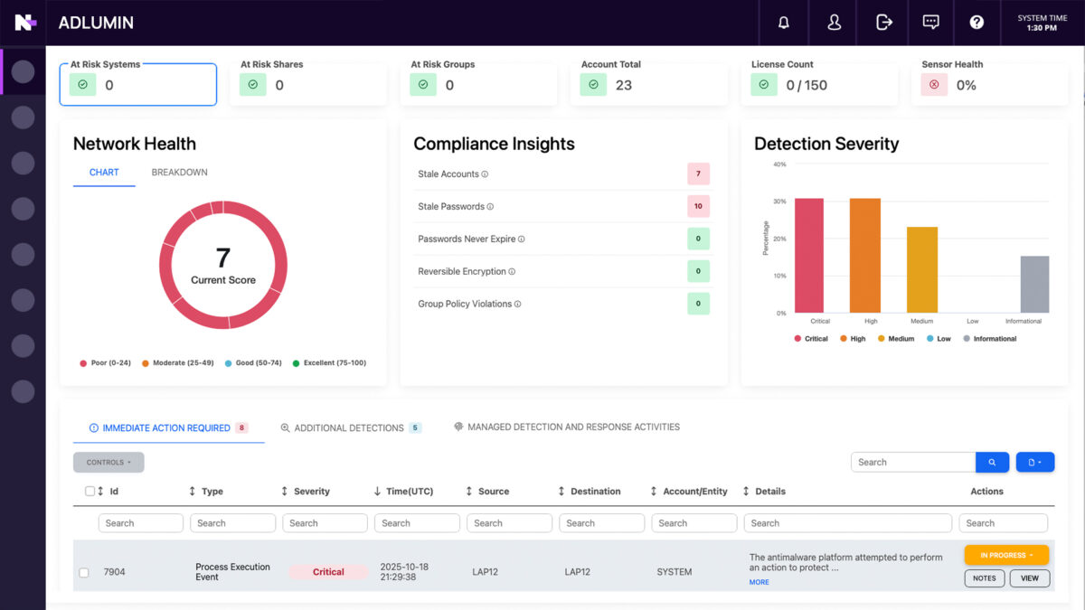Image resolution: width=1085 pixels, height=610 pixels.
Task: Click MORE to expand the event details
Action: tap(758, 582)
